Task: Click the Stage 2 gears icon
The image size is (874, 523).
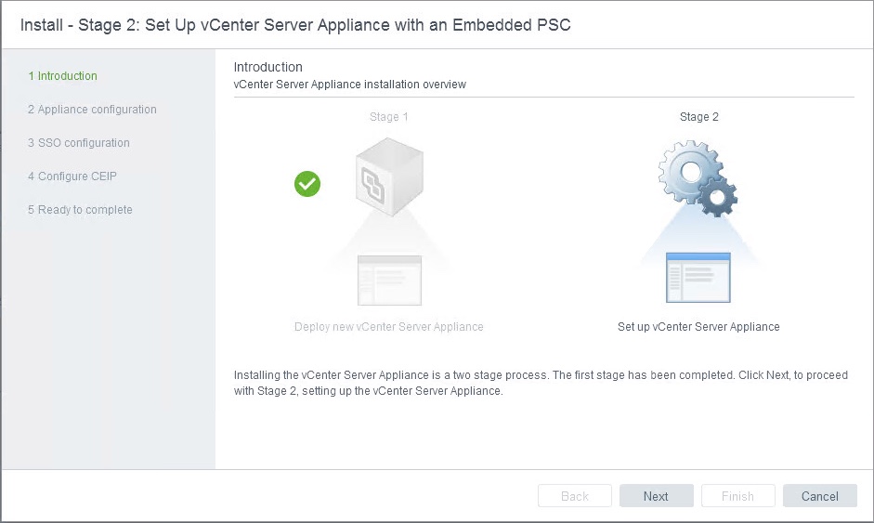Action: pos(698,178)
